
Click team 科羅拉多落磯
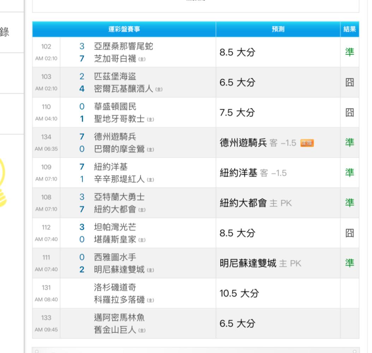click(119, 299)
